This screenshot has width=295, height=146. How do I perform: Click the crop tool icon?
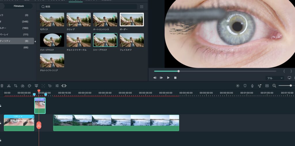(x=16, y=86)
